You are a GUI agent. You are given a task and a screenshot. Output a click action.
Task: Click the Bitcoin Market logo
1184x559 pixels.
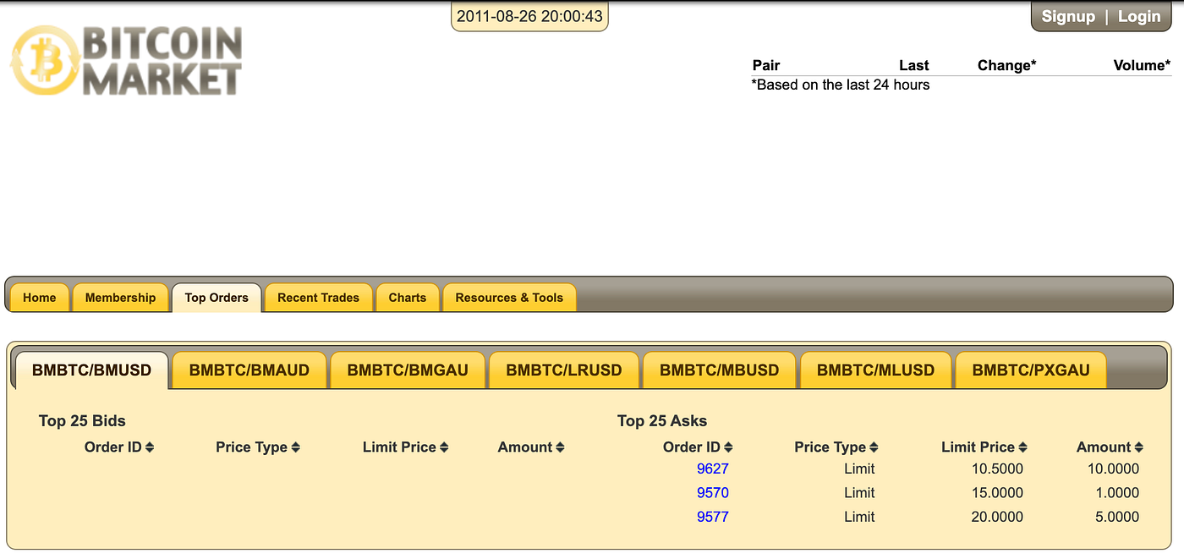(126, 60)
